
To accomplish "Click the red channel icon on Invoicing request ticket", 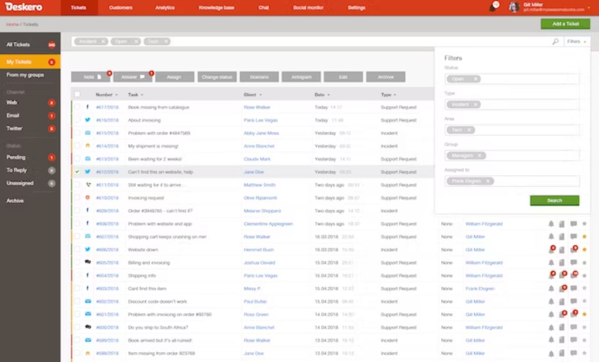I will (x=88, y=198).
